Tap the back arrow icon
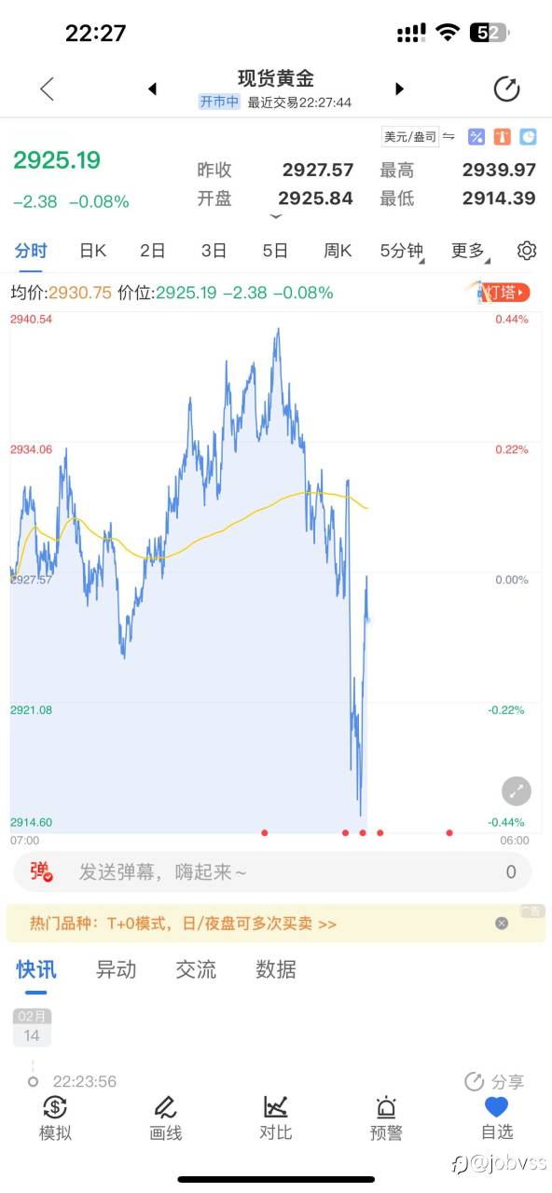 [x=47, y=89]
